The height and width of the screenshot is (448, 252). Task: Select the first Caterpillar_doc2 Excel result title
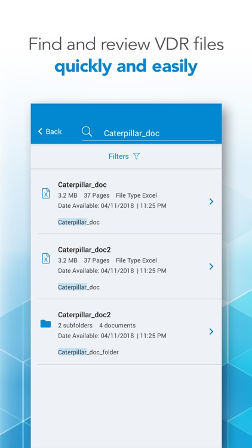pyautogui.click(x=84, y=250)
